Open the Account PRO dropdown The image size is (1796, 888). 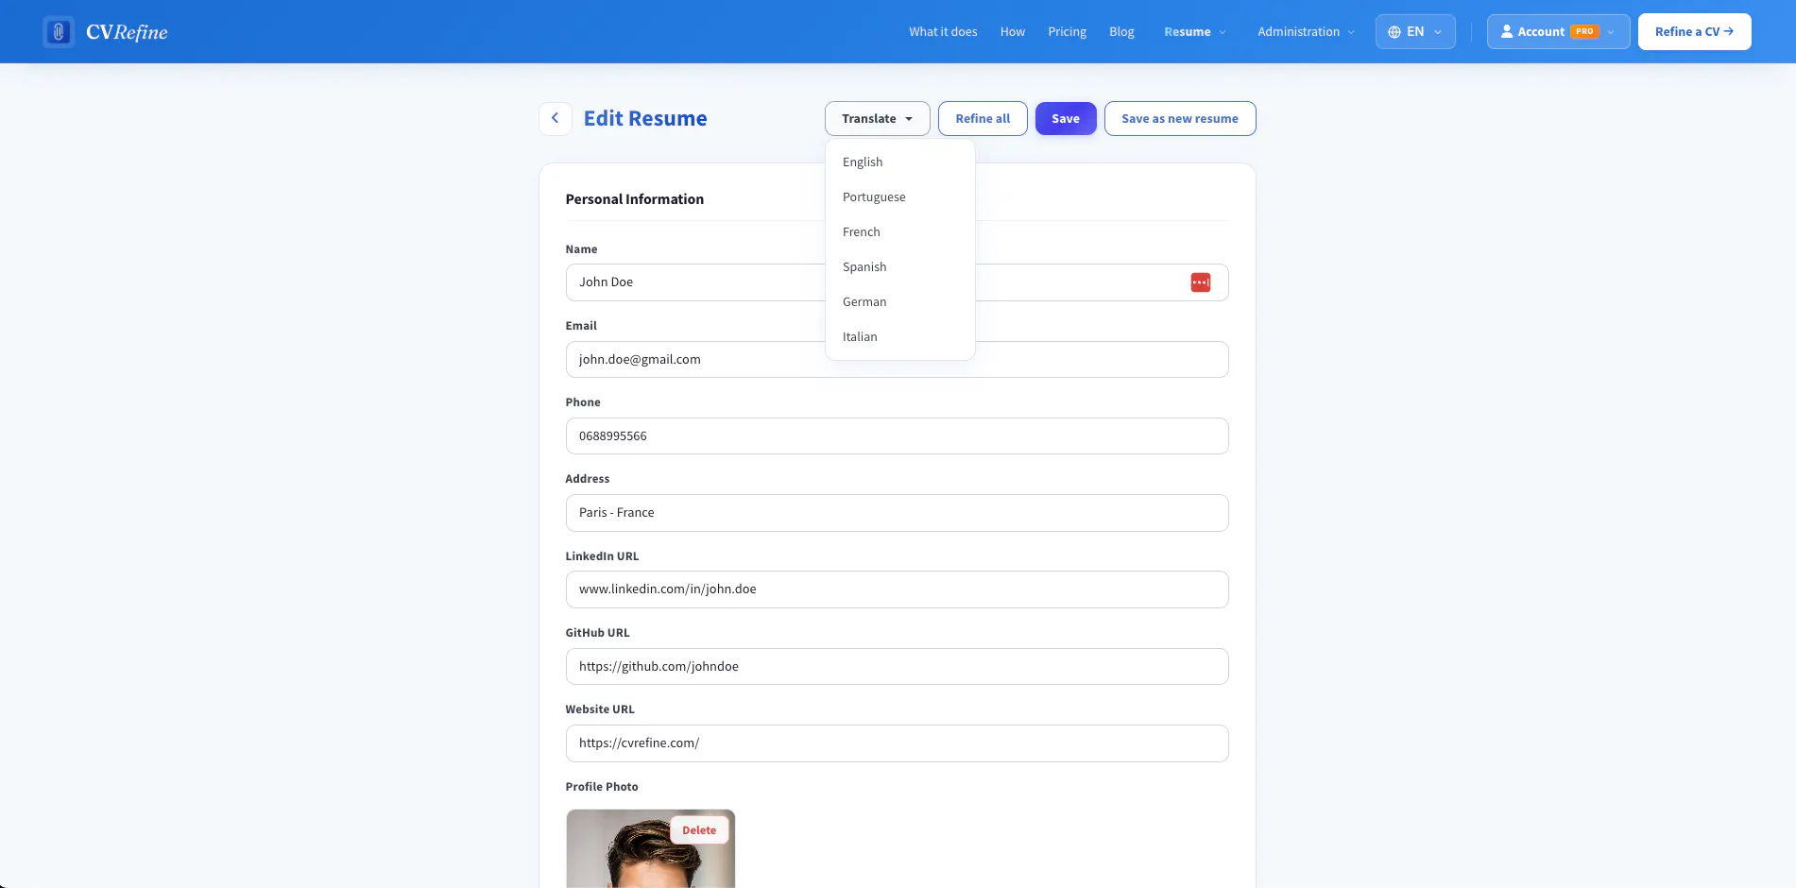tap(1558, 32)
